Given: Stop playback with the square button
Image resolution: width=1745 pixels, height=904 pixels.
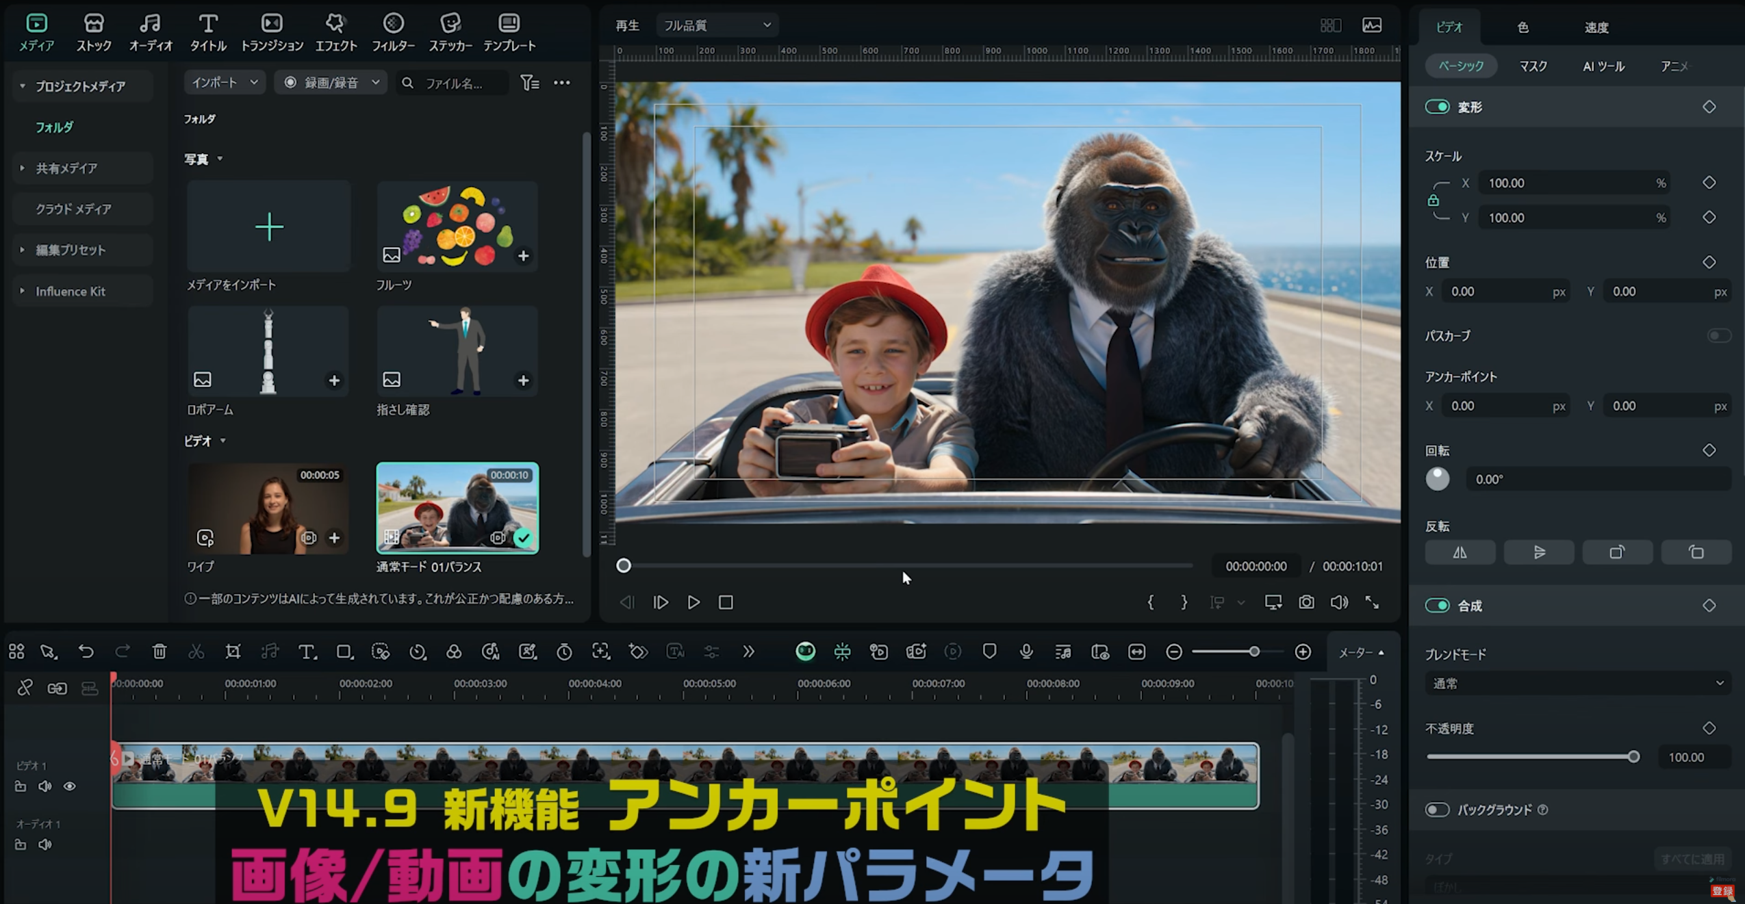Looking at the screenshot, I should pyautogui.click(x=726, y=602).
